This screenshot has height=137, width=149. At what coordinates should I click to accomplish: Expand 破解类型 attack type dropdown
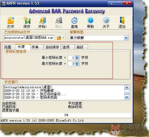[x=126, y=38]
